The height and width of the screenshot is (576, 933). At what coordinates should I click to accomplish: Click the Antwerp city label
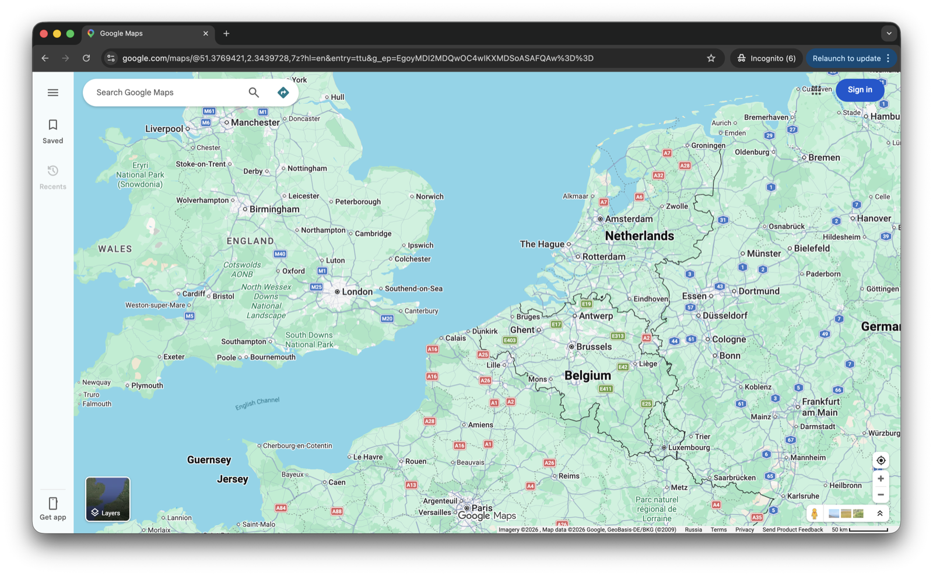595,316
